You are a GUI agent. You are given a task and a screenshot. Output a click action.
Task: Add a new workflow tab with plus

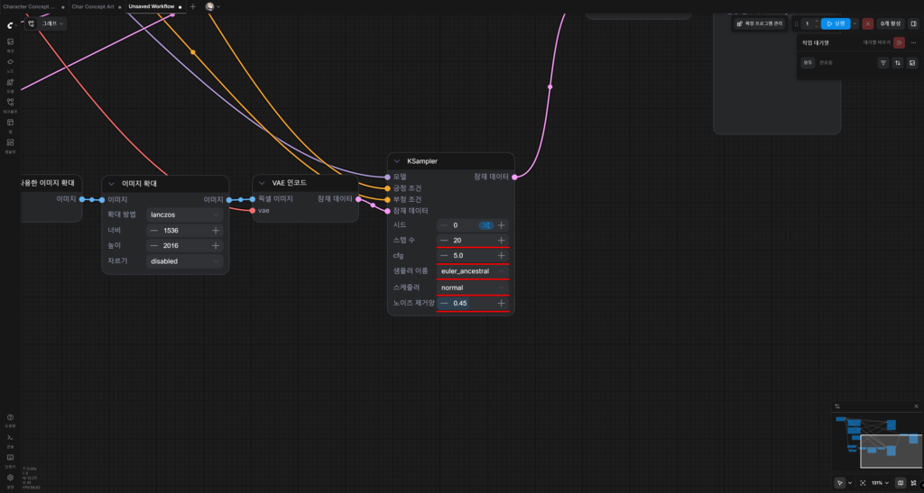tap(193, 6)
